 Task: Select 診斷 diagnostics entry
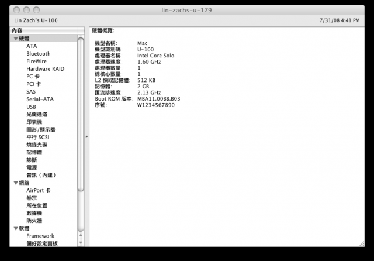[x=32, y=160]
